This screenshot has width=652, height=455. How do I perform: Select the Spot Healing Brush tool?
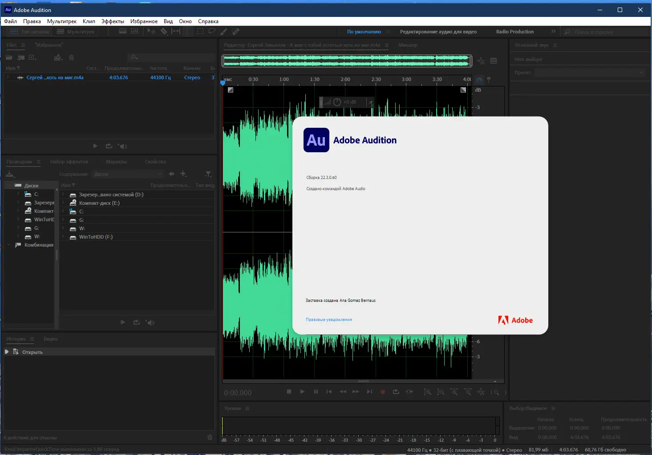[x=235, y=31]
